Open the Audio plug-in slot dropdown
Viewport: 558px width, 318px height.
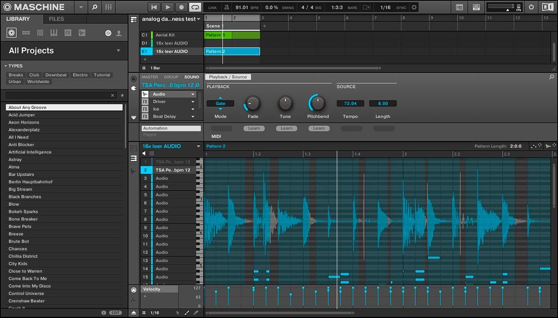tap(193, 94)
